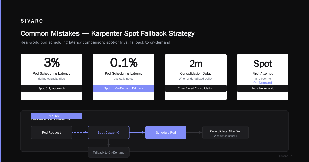The width and height of the screenshot is (309, 162).
Task: Open the sivaro.in footer link
Action: pos(285,156)
